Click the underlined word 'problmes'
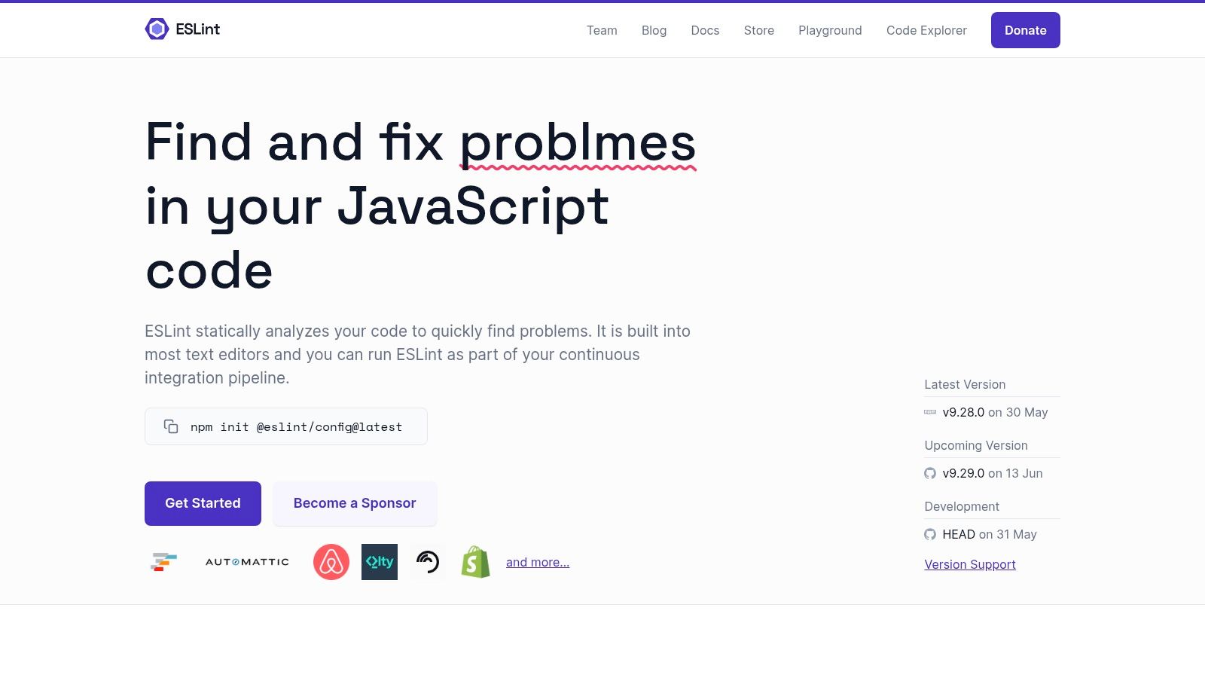The width and height of the screenshot is (1205, 678). (x=578, y=142)
